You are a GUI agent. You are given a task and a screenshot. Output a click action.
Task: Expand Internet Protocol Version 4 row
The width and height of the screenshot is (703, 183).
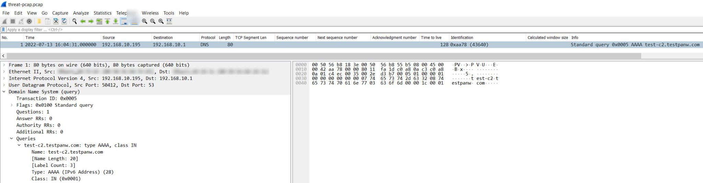pos(4,78)
